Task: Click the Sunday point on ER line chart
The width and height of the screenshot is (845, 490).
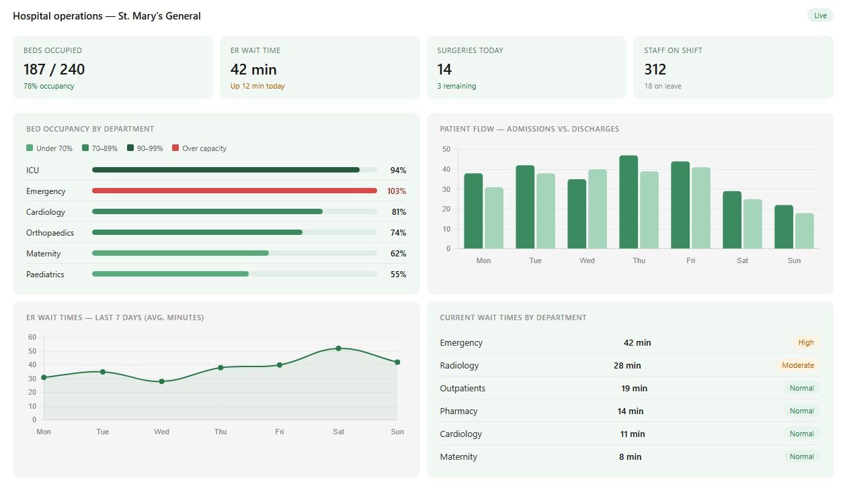Action: [397, 362]
